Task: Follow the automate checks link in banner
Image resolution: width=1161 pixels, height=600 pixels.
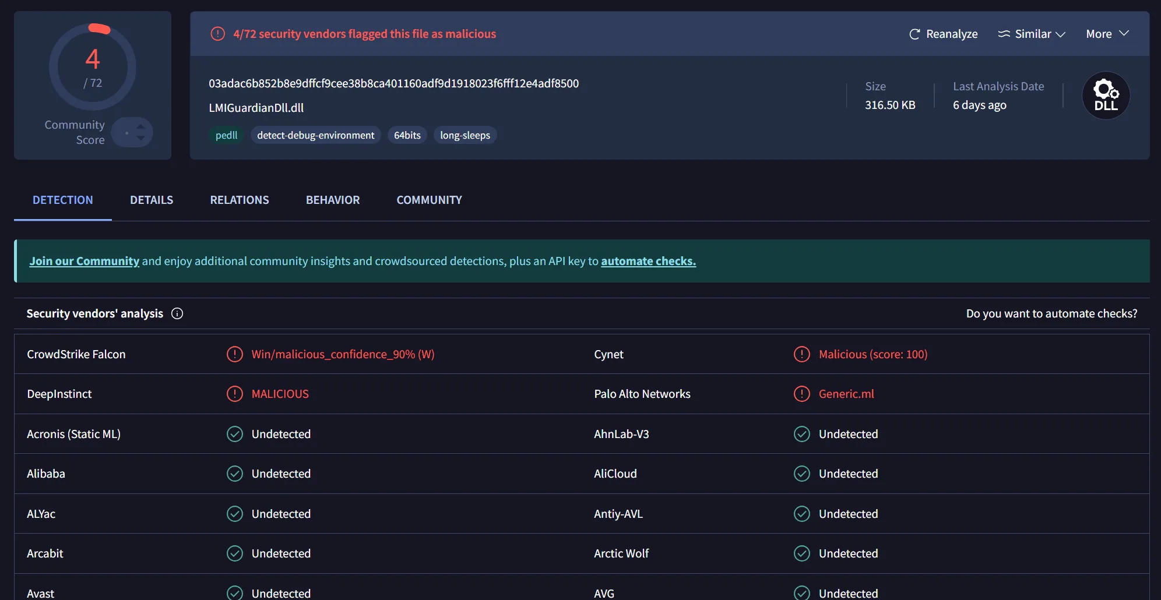Action: click(x=648, y=261)
